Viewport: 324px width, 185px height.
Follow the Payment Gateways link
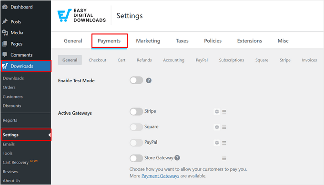(x=160, y=176)
